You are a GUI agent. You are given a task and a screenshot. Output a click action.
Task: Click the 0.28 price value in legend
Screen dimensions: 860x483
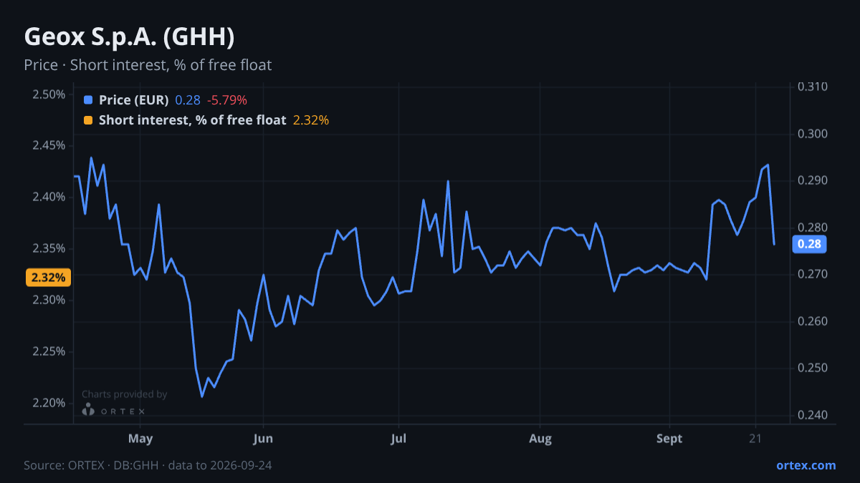(x=188, y=99)
